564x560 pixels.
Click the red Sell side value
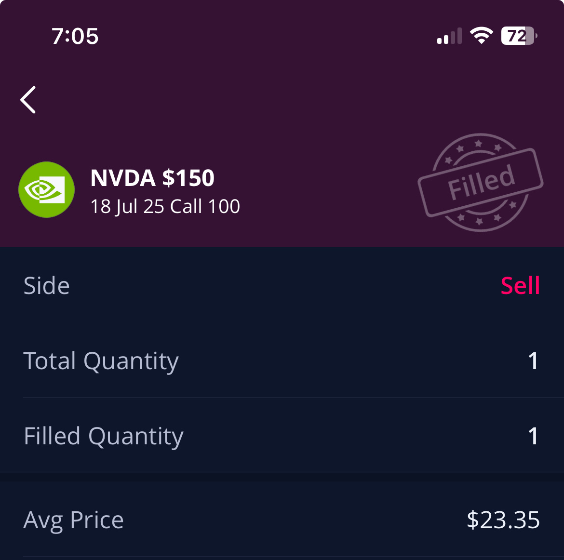(x=520, y=286)
